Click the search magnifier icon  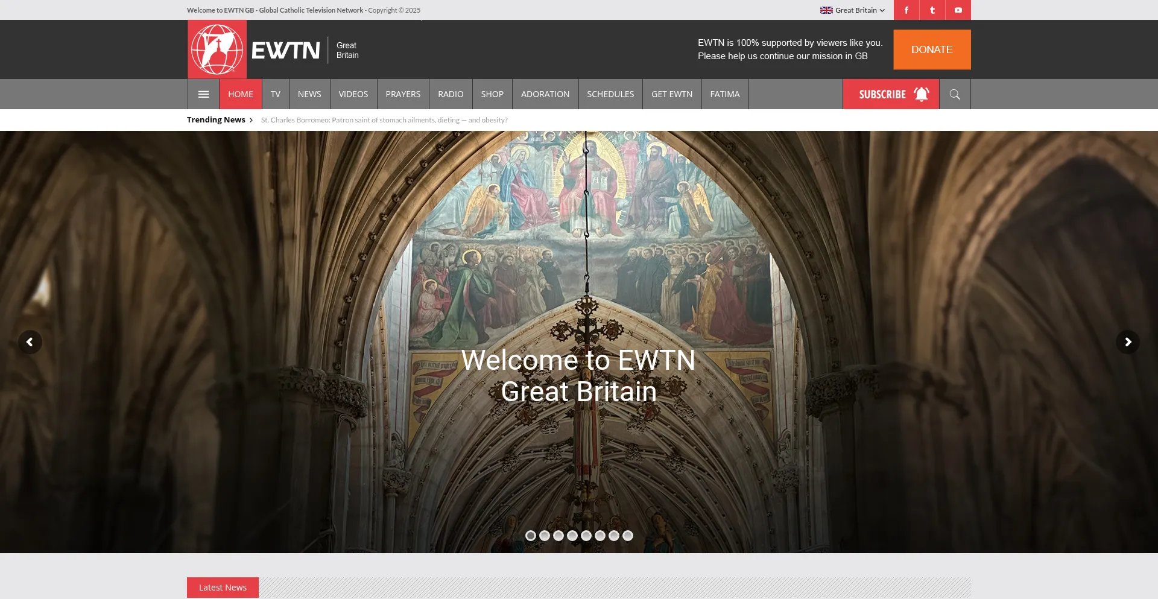coord(954,94)
